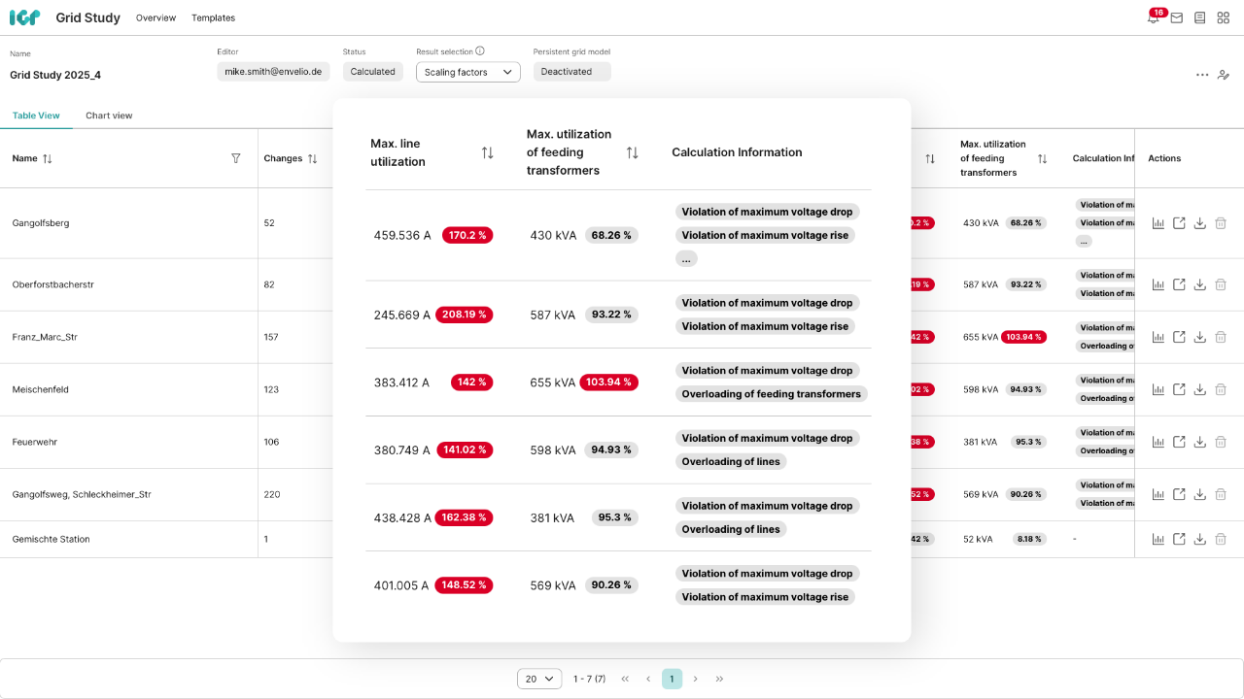Open Oberforstbacherstr in external view
The image size is (1244, 699).
pos(1179,284)
